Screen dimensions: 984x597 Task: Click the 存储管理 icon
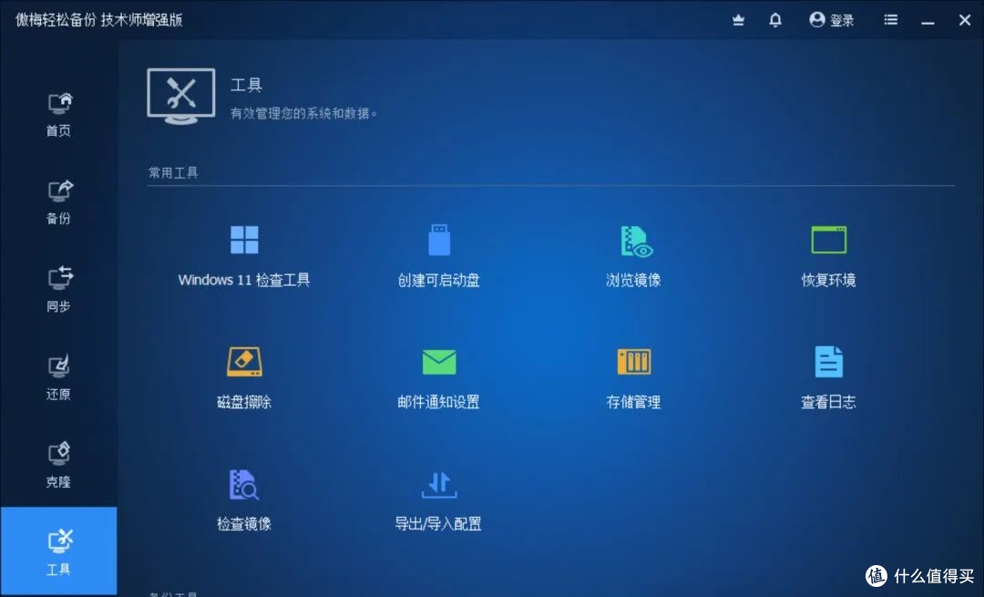634,362
